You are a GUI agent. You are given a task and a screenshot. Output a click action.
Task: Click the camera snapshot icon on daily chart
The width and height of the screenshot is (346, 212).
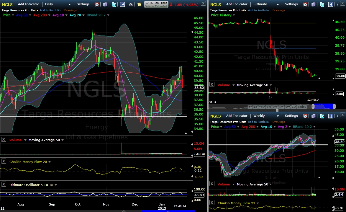[x=131, y=4]
